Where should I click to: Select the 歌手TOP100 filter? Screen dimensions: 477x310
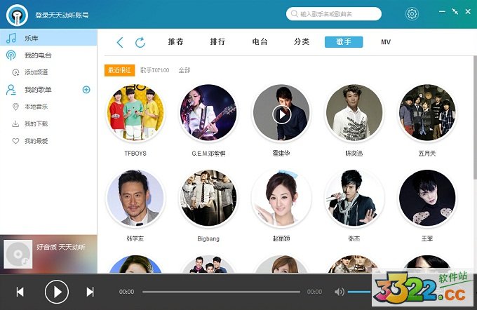154,70
